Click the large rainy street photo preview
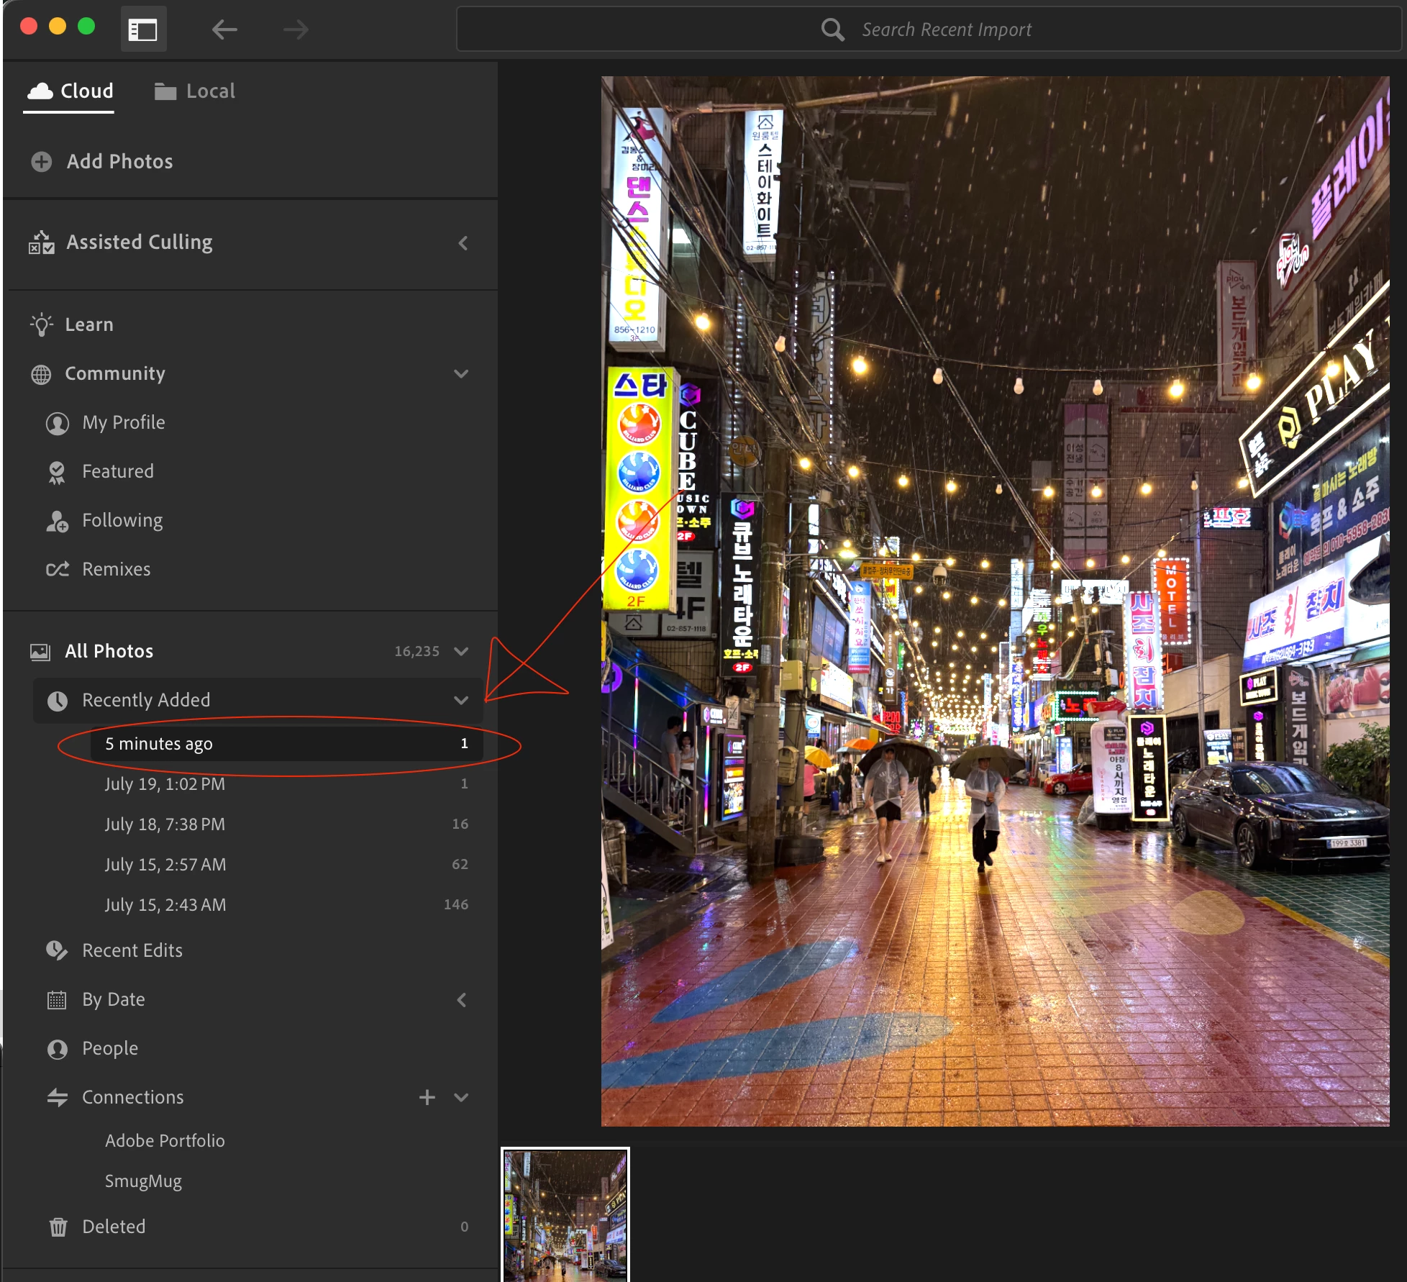 (x=995, y=601)
